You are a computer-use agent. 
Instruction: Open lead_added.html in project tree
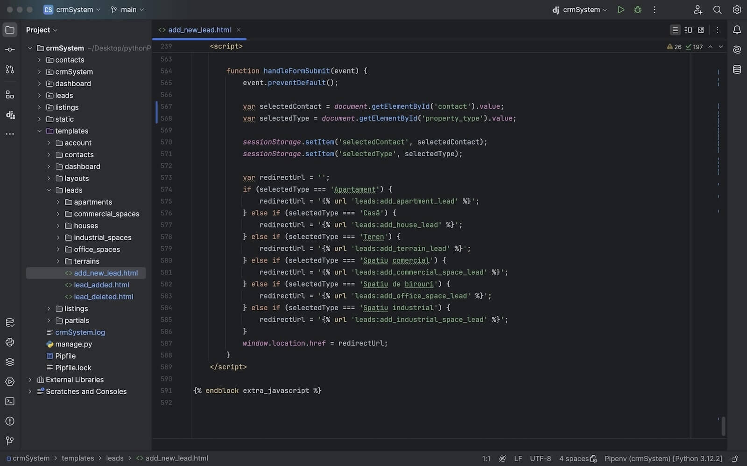point(101,285)
